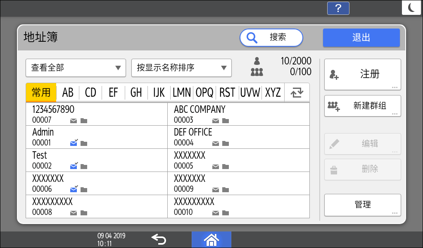The height and width of the screenshot is (248, 423).
Task: Switch to the AB index tab
Action: point(68,92)
